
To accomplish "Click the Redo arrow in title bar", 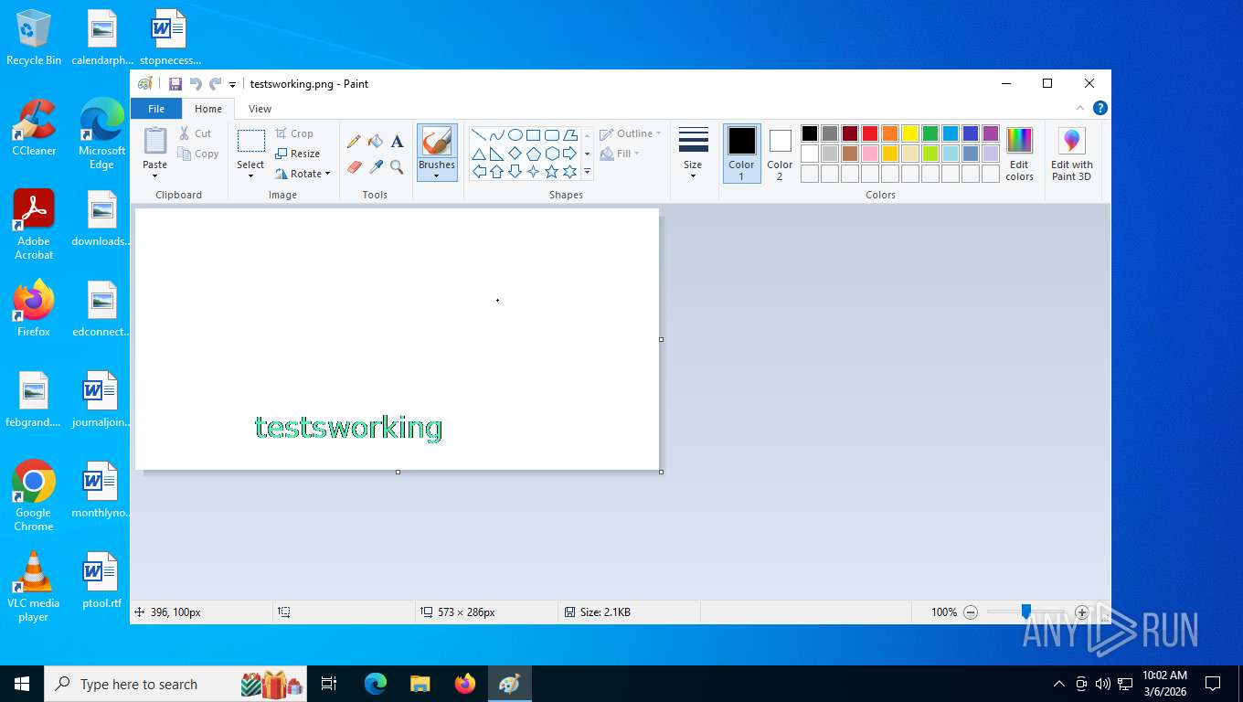I will (x=216, y=84).
